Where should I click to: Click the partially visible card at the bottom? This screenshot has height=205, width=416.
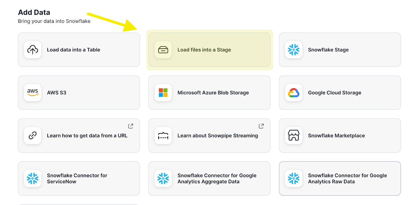(x=79, y=204)
